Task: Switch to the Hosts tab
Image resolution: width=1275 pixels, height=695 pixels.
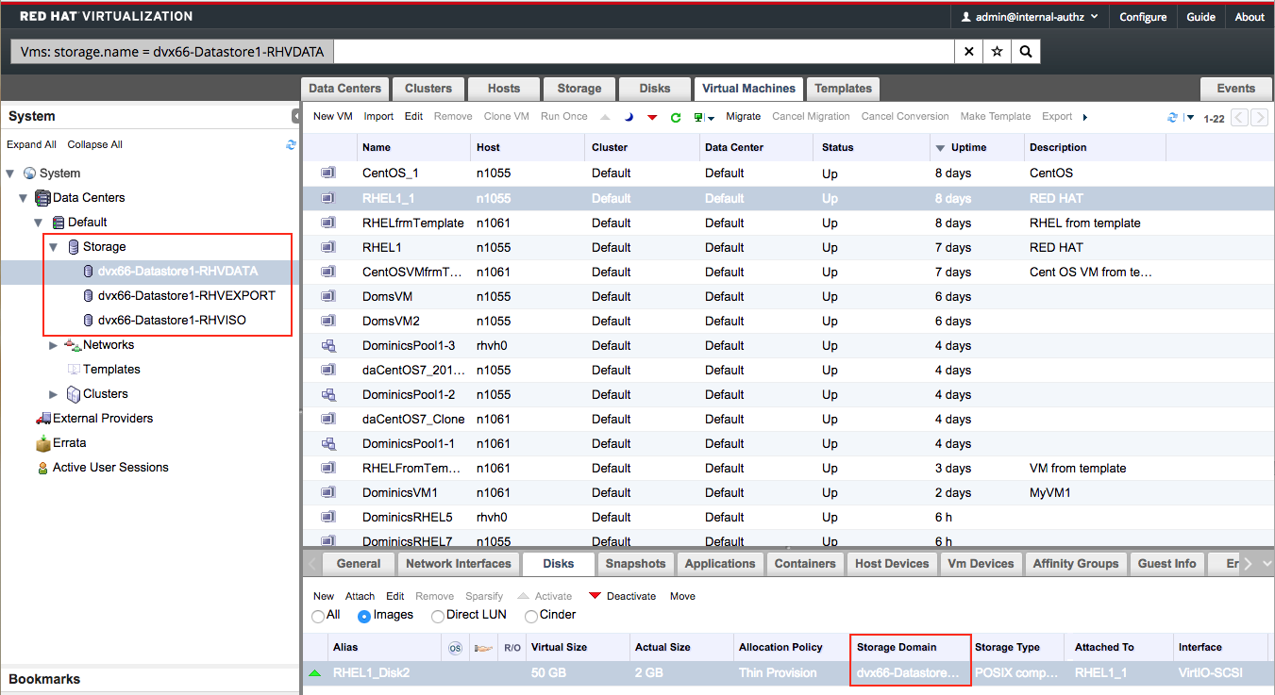Action: (x=504, y=89)
